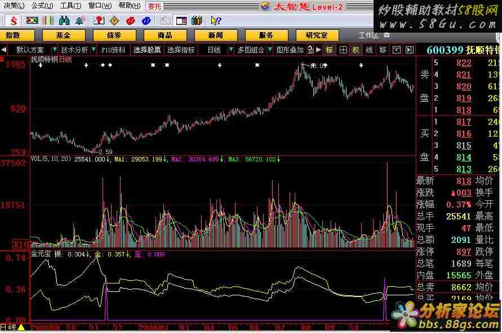502x333 pixels.
Task: Click the VOL(5,10,20) indicator label
Action: [x=51, y=159]
